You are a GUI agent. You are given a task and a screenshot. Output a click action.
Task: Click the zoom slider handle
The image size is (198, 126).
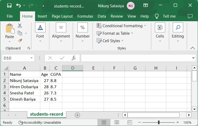pyautogui.click(x=159, y=122)
